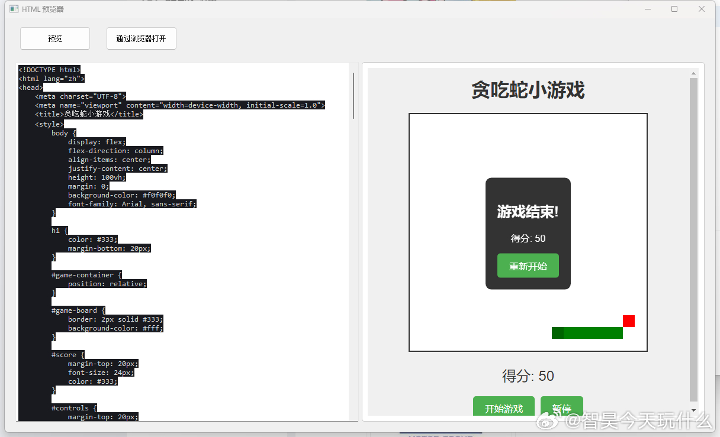
Task: Click the background-color: #f0f0f0; code line
Action: coord(122,195)
